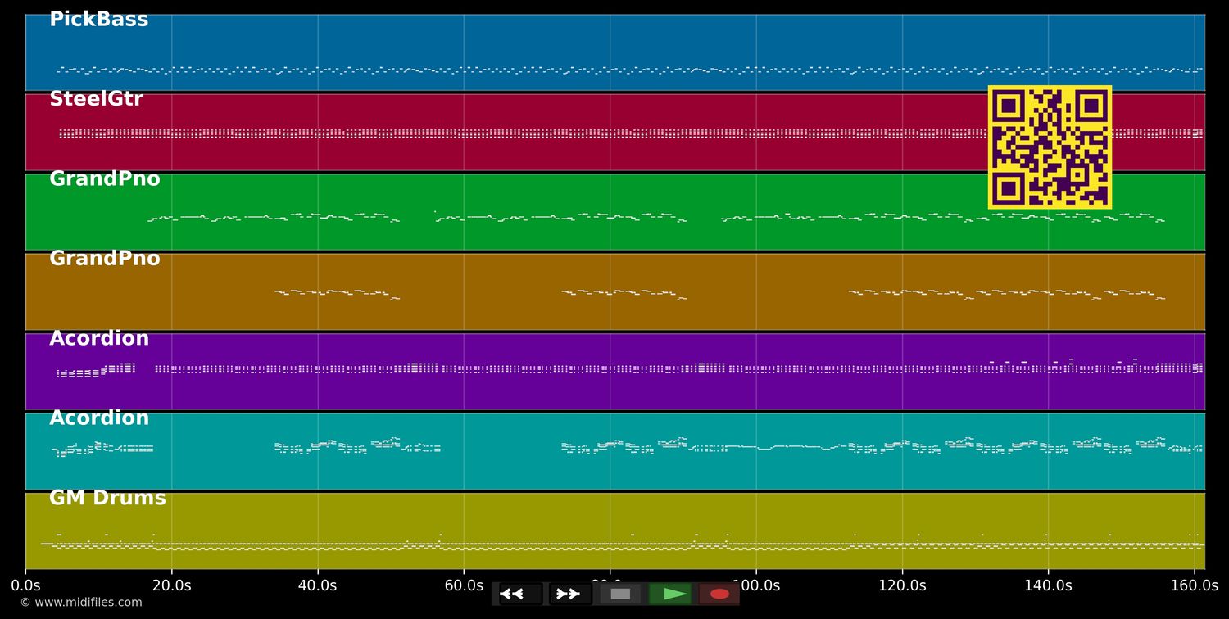This screenshot has height=619, width=1229.
Task: Click the teal Acordion track label
Action: (x=99, y=418)
